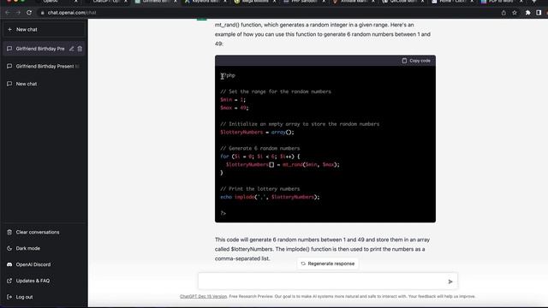Delete the selected conversation with the trash icon
Image resolution: width=548 pixels, height=308 pixels.
(80, 49)
